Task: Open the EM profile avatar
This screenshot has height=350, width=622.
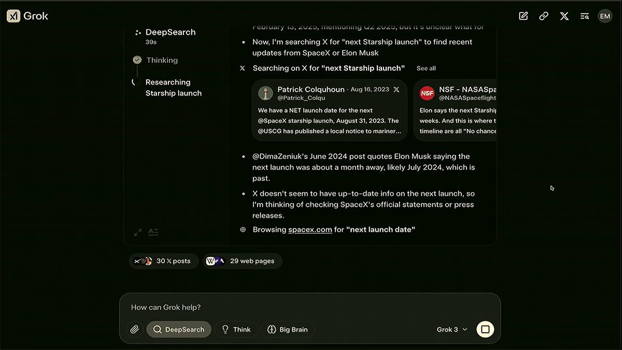Action: [x=605, y=16]
